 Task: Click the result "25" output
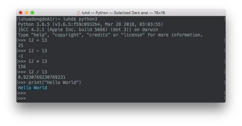click(21, 46)
